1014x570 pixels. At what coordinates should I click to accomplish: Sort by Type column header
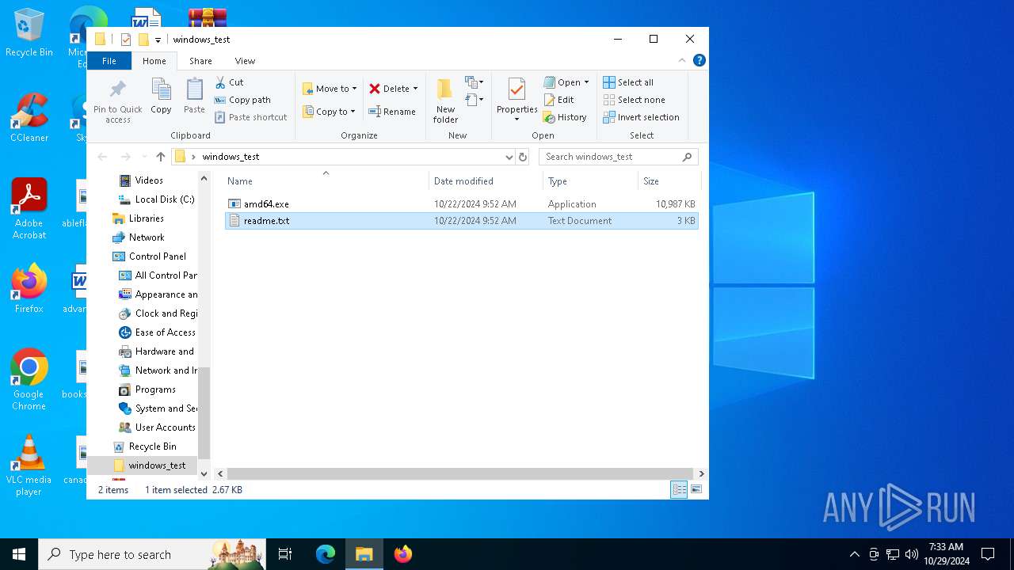[x=590, y=181]
